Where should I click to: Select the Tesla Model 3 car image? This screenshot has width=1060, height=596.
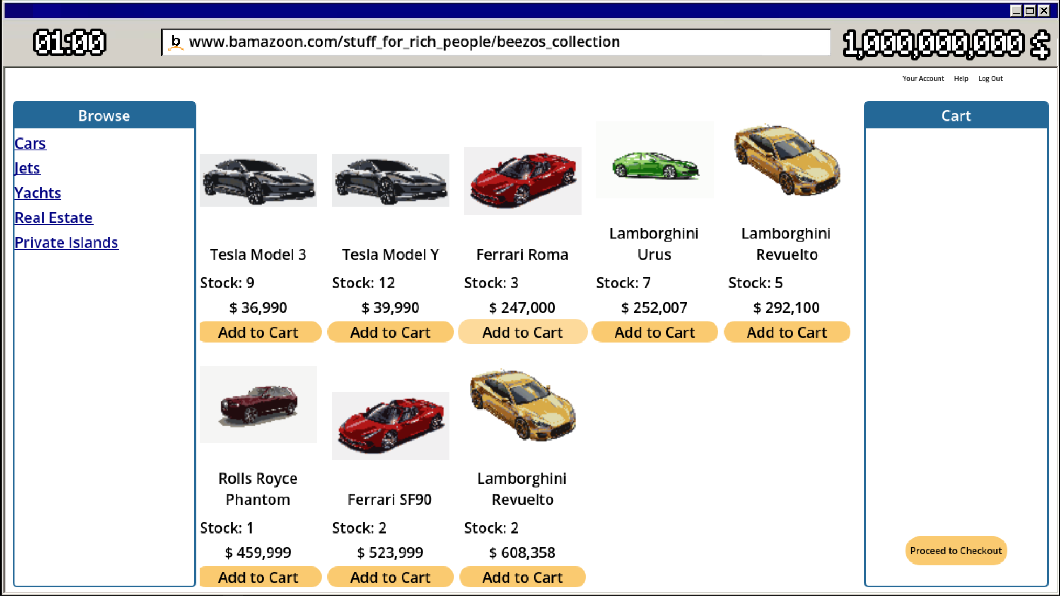click(x=258, y=181)
